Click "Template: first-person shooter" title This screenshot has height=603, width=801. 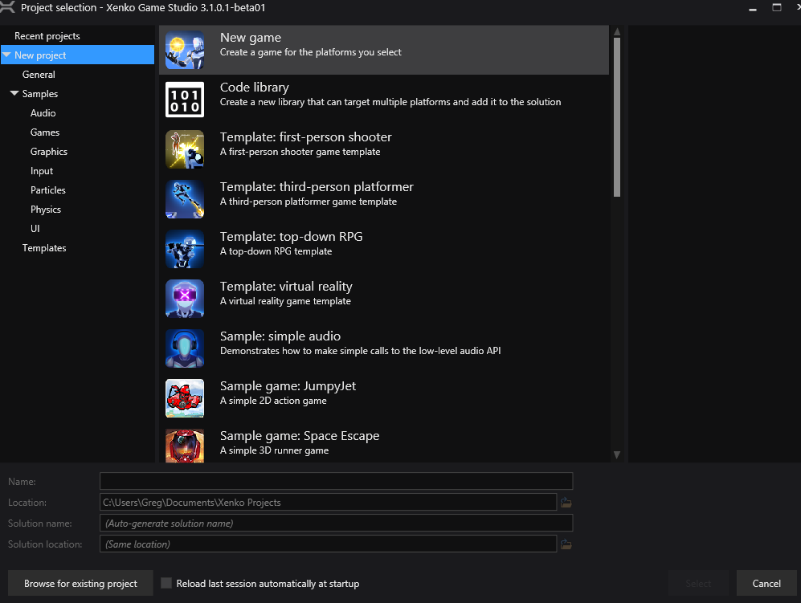(306, 136)
